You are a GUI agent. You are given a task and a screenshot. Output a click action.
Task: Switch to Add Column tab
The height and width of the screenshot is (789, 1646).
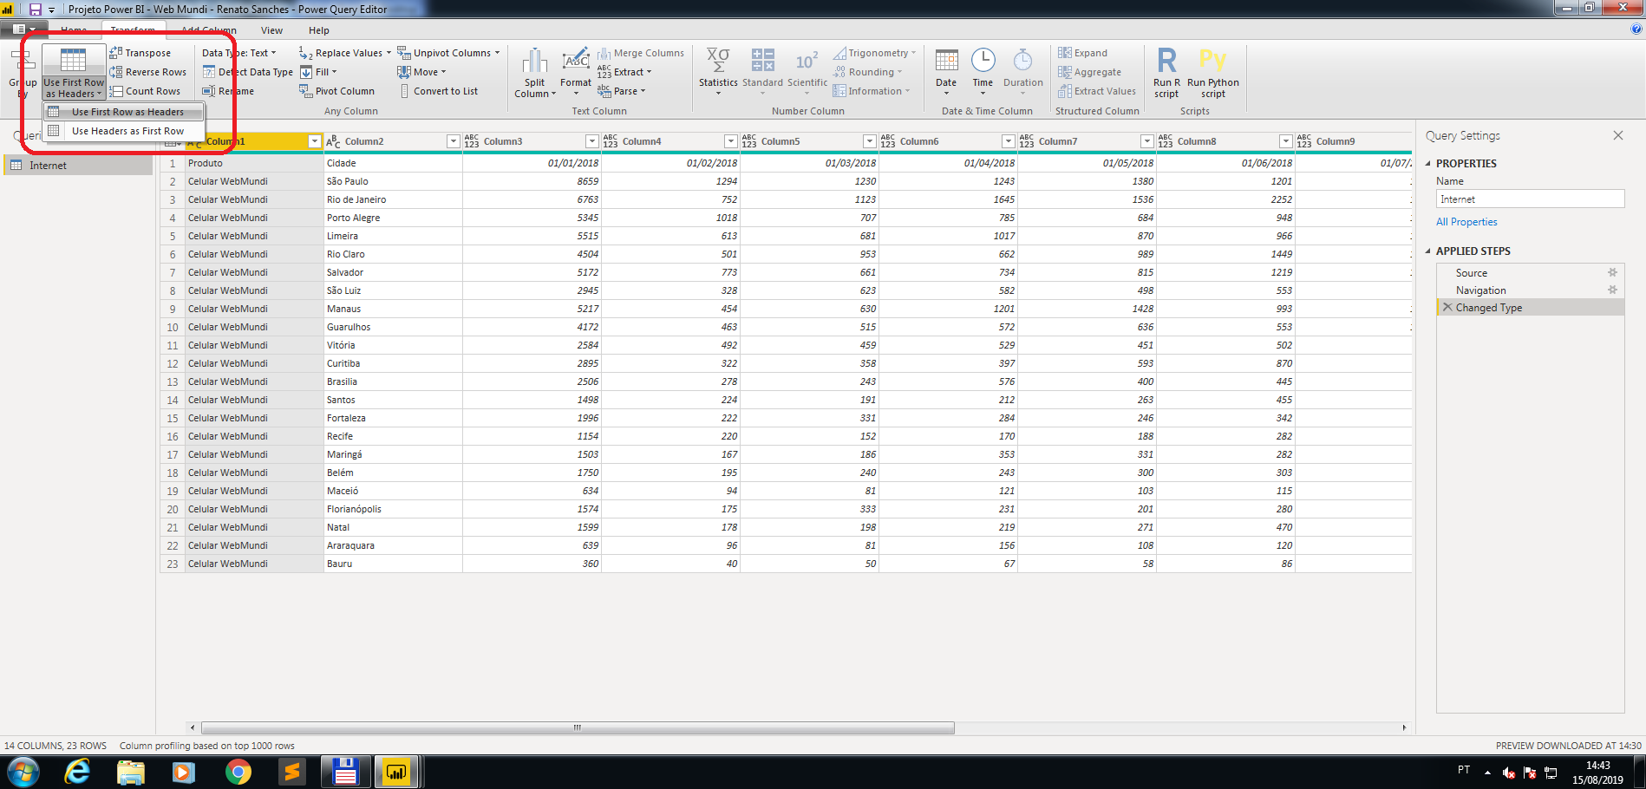[x=208, y=30]
